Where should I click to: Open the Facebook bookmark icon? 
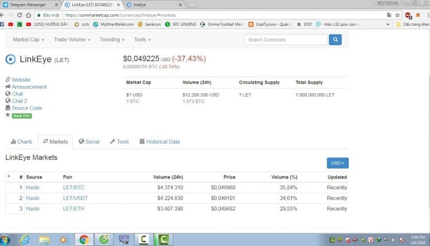coord(2,25)
